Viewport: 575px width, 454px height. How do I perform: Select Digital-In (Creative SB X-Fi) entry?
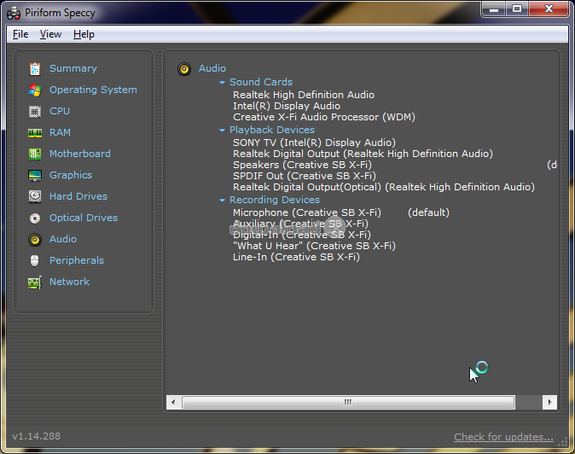point(302,235)
